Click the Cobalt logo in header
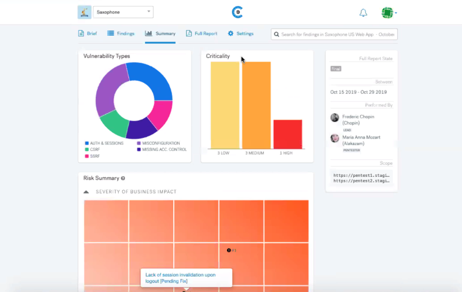This screenshot has width=462, height=292. tap(237, 12)
